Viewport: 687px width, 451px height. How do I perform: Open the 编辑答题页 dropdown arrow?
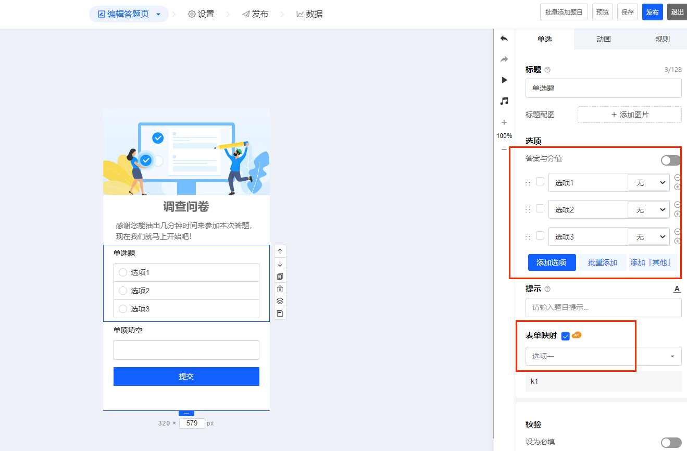pos(158,15)
